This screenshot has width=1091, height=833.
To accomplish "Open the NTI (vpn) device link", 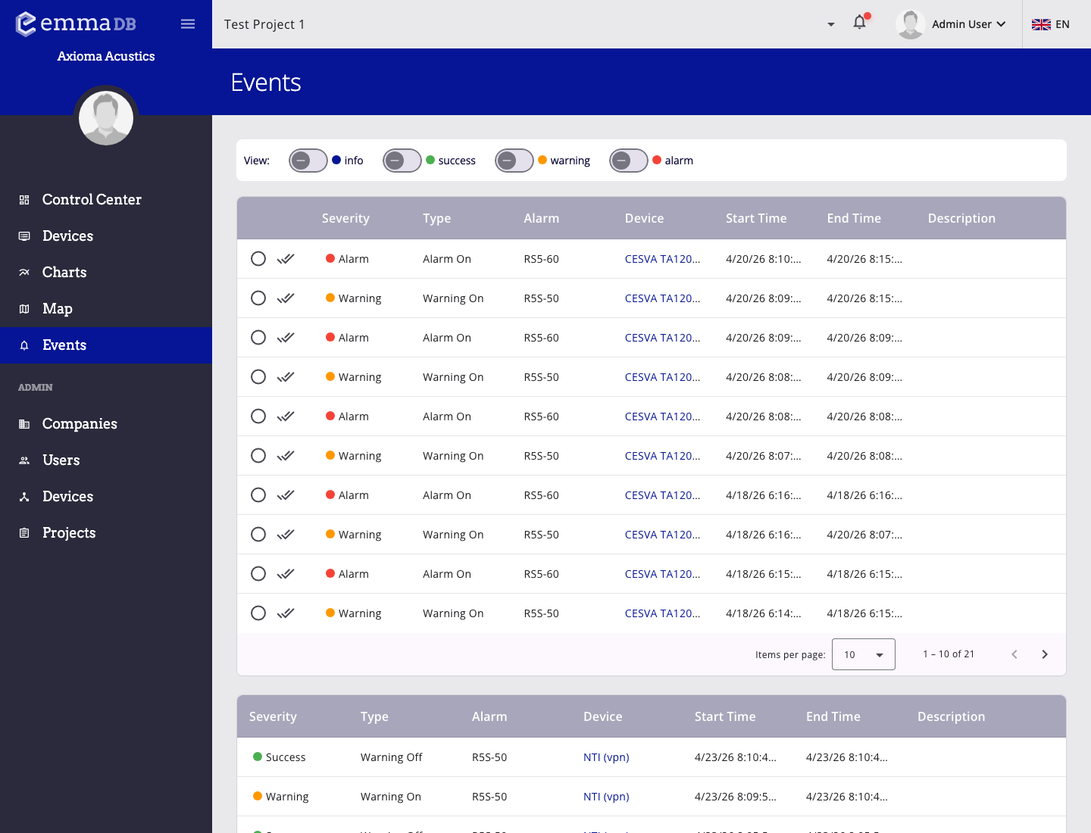I will click(x=606, y=757).
